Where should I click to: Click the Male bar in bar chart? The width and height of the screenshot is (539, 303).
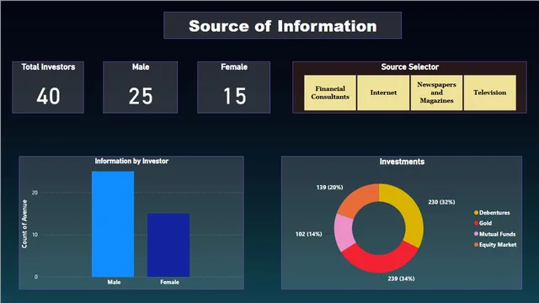pos(113,224)
